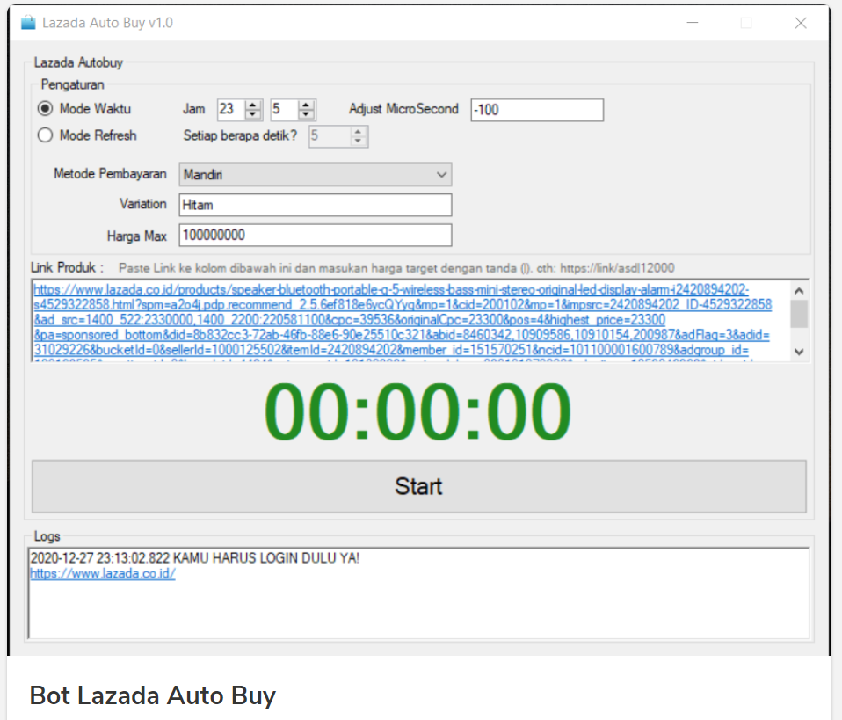Decrease the minute value next to Jam

click(x=306, y=114)
